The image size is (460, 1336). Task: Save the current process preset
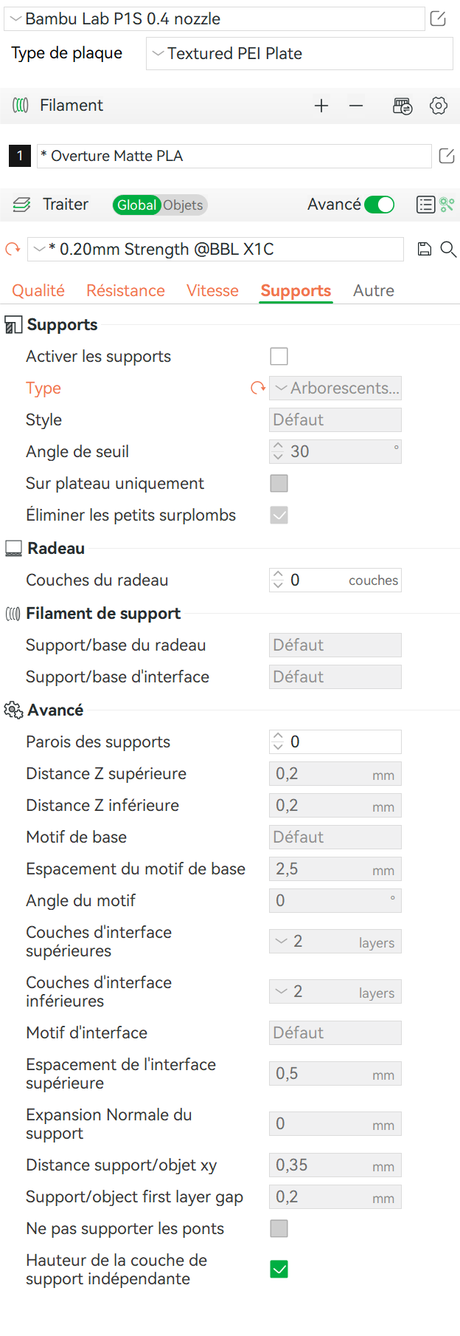pos(424,249)
